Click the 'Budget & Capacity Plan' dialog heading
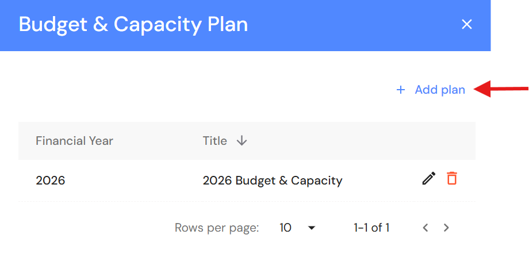Image resolution: width=529 pixels, height=269 pixels. tap(133, 25)
